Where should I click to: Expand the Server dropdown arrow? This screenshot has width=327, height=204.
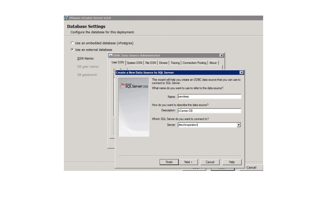pos(239,125)
